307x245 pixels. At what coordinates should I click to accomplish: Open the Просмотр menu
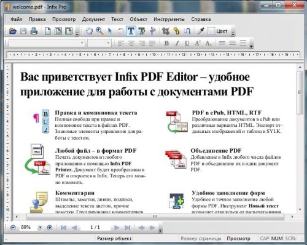[x=64, y=19]
